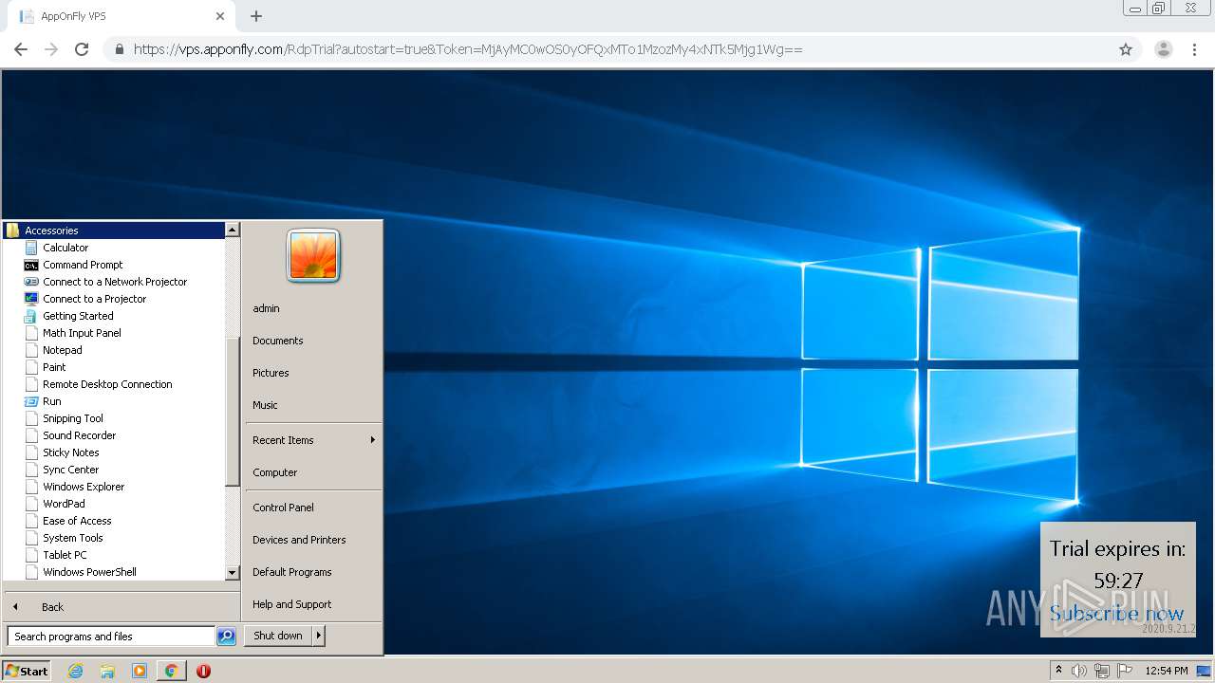Open the volume speaker tray icon

coord(1079,671)
